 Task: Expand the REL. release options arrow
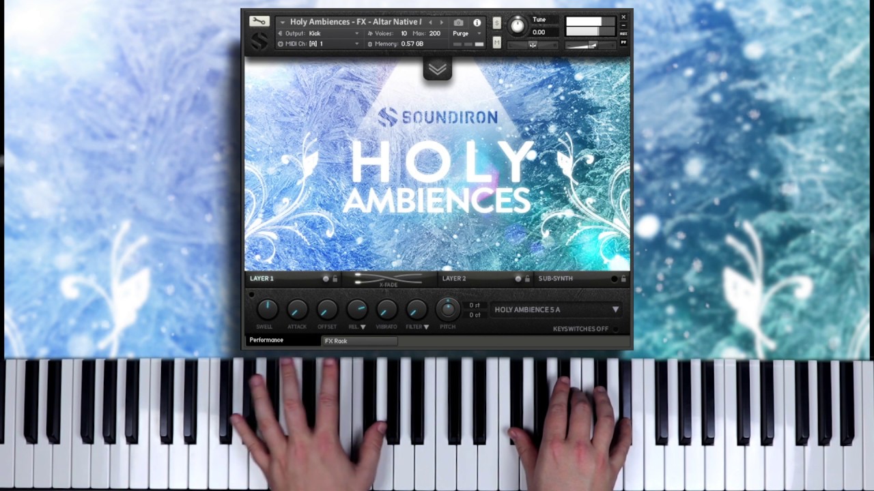click(363, 327)
